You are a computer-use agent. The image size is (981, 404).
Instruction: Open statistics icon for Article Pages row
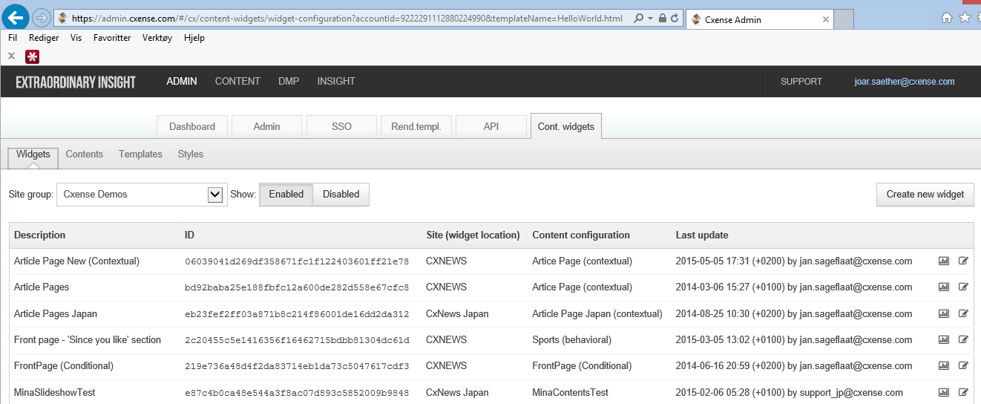[x=944, y=287]
